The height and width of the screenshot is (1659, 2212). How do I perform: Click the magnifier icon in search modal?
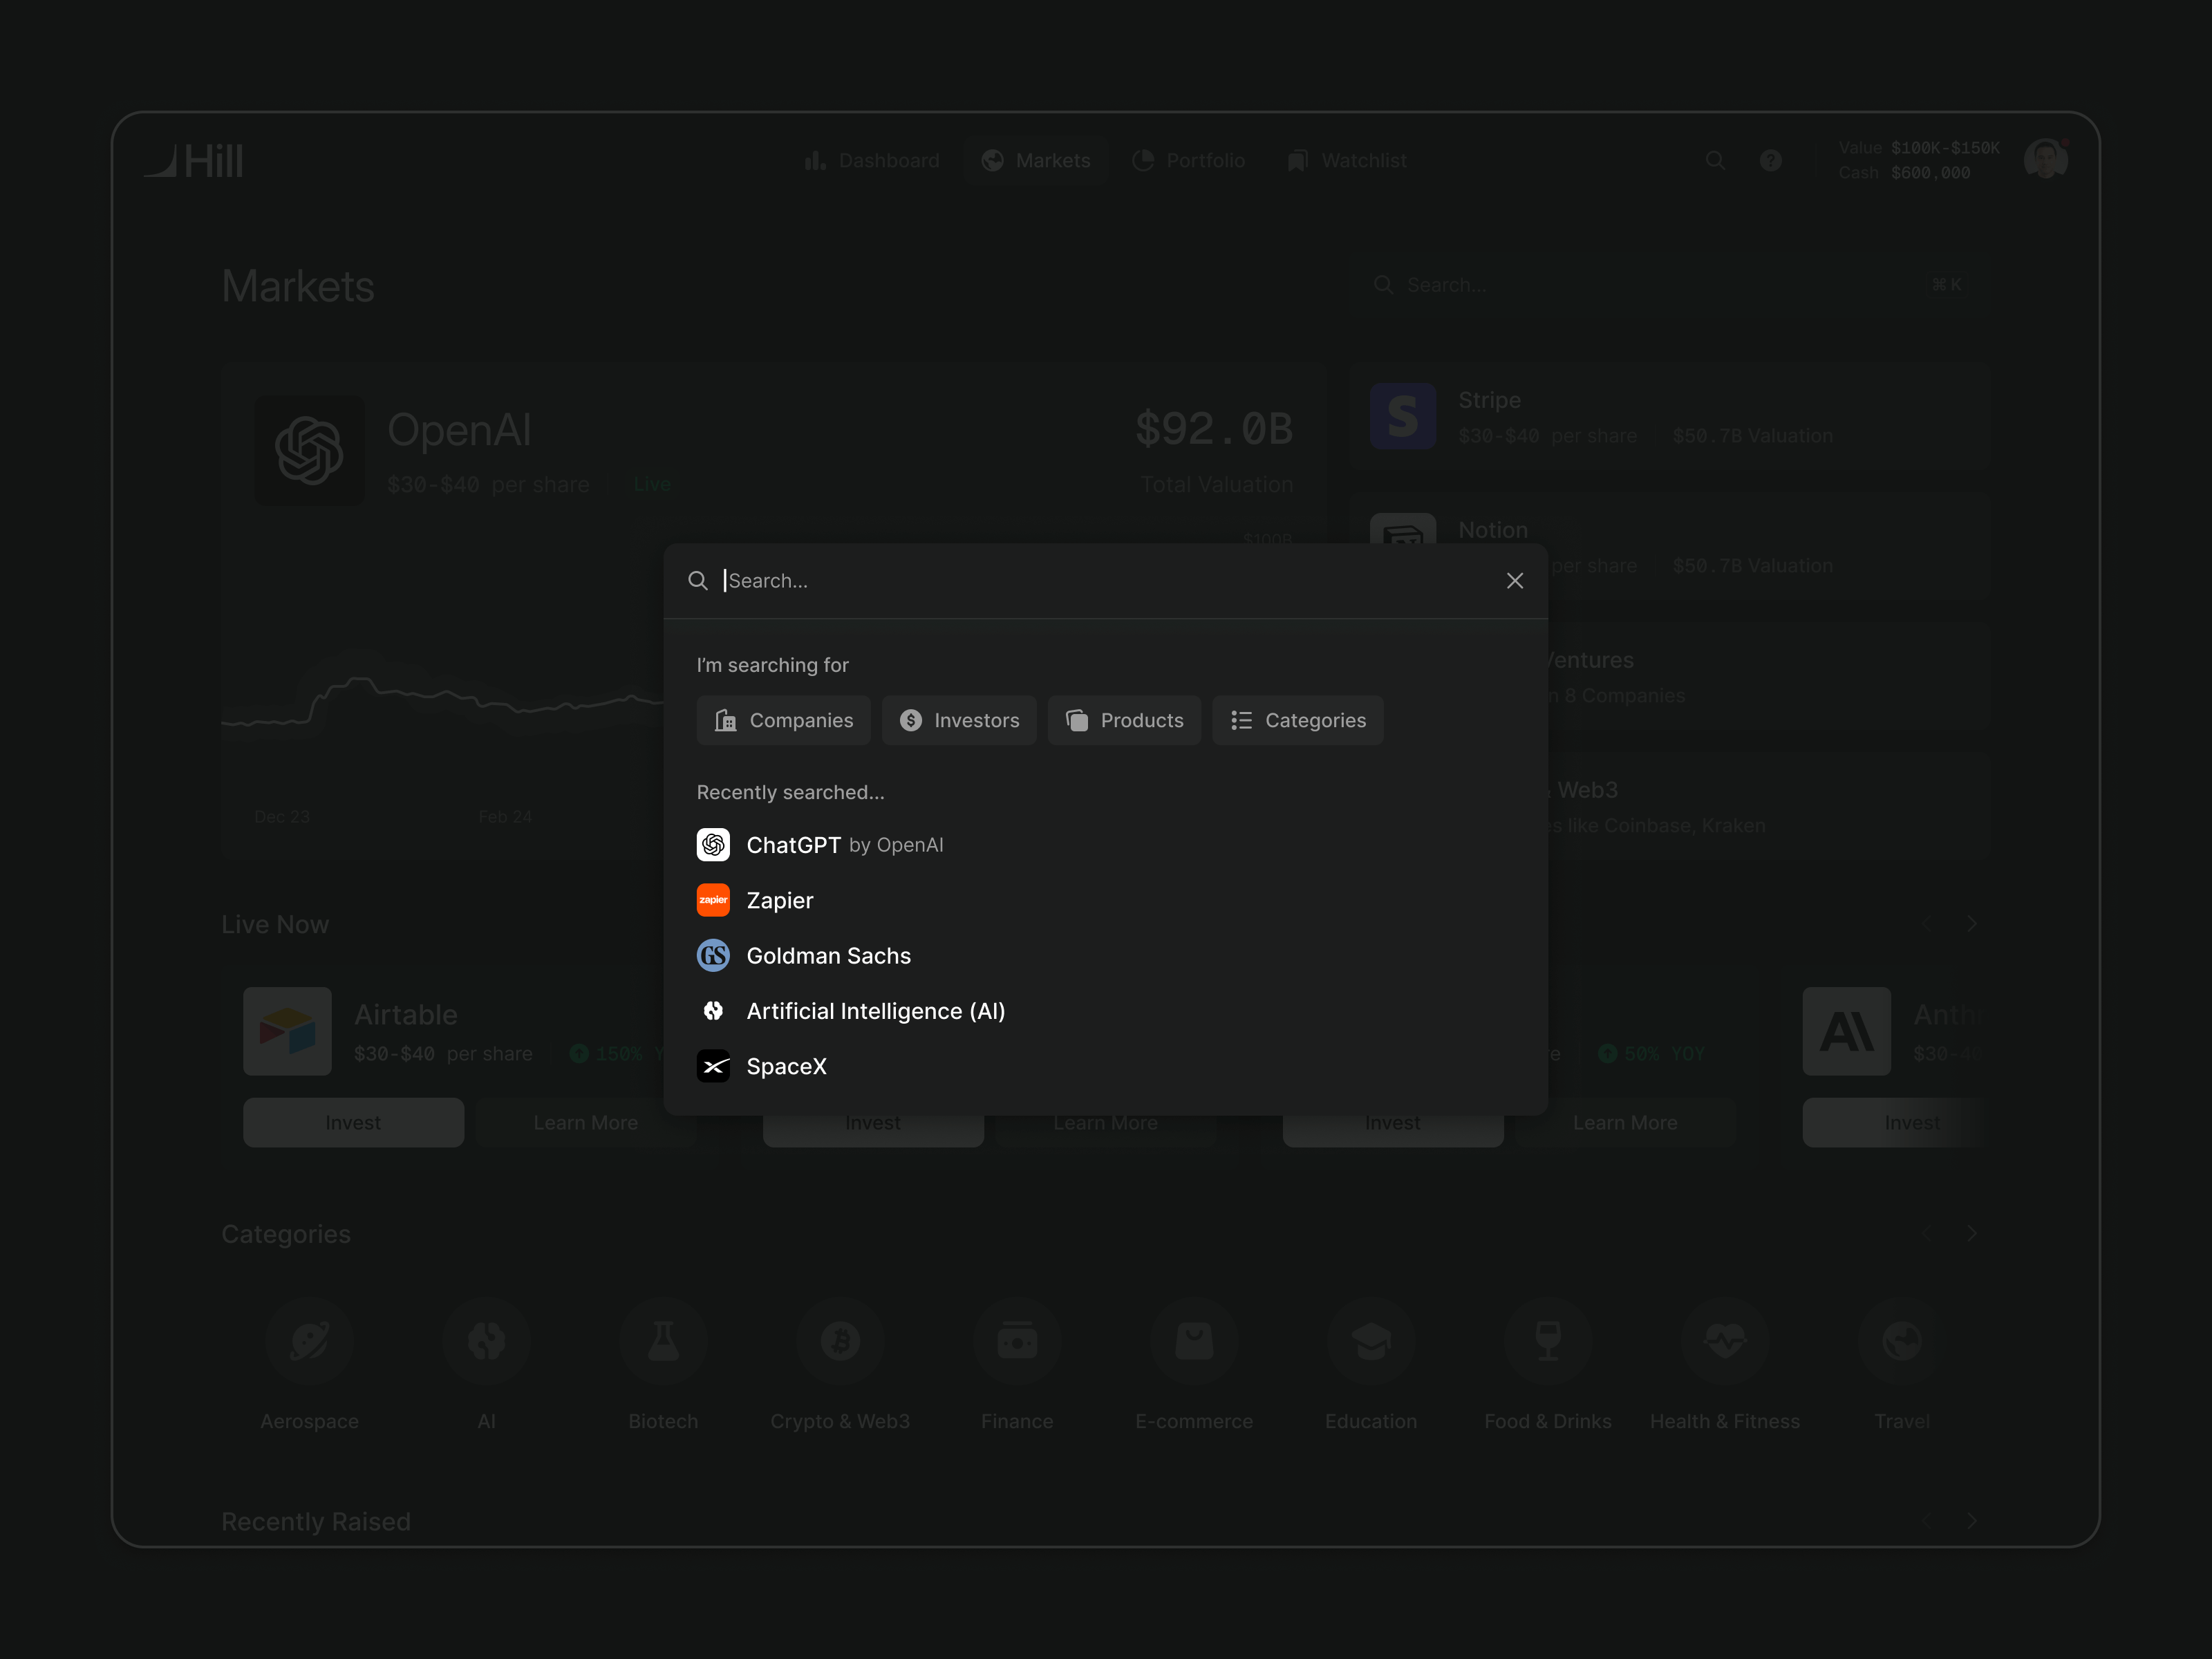698,581
